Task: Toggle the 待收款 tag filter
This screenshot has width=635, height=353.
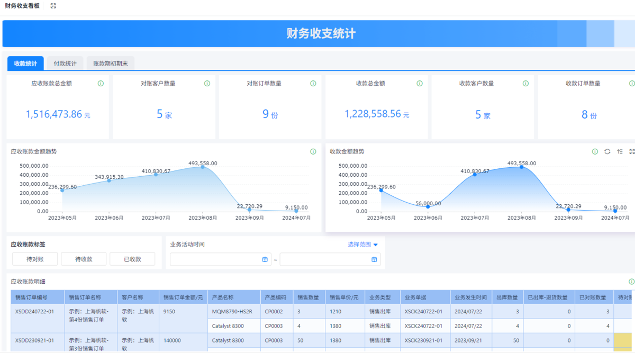Action: click(x=84, y=259)
